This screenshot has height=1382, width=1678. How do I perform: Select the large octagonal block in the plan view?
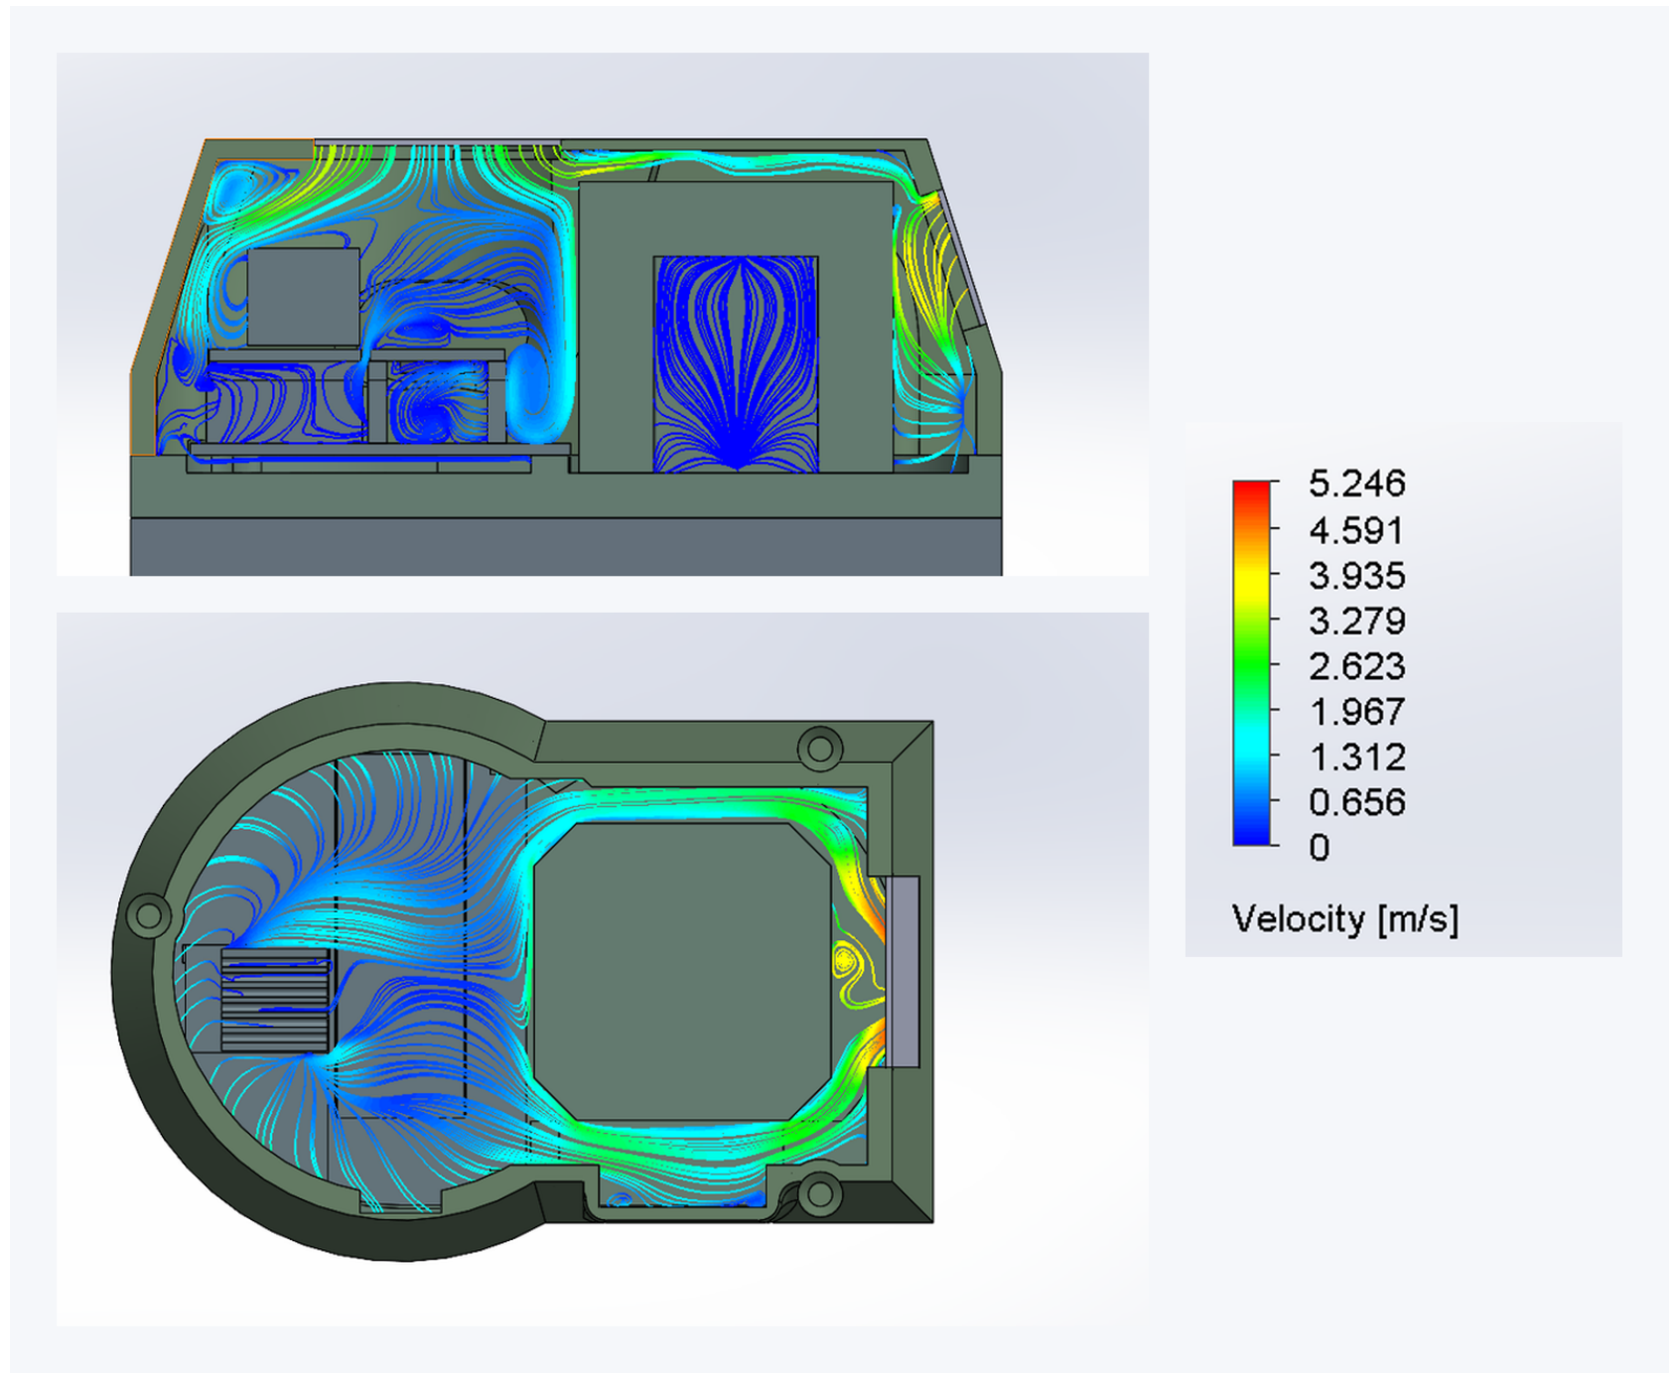[683, 972]
